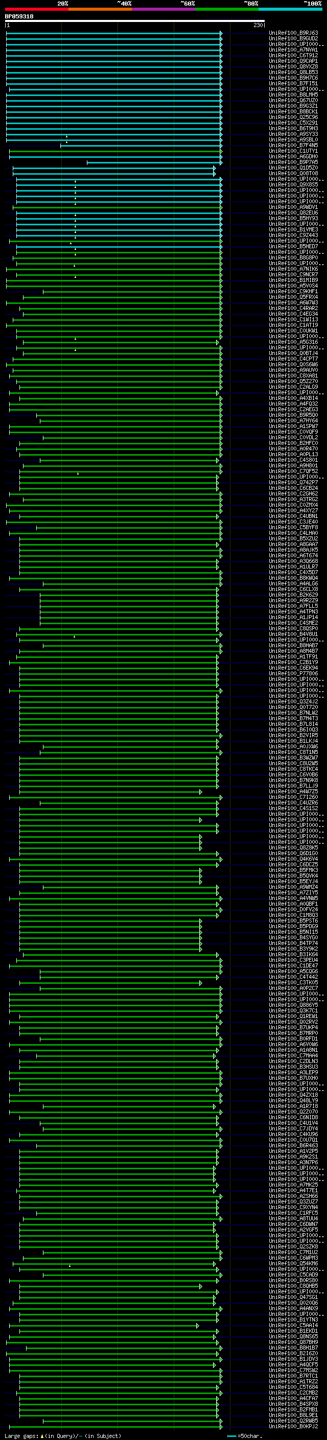Viewport: 327px width, 1440px height.
Task: Select the UniRef100_C1UTY1 label
Action: click(293, 151)
